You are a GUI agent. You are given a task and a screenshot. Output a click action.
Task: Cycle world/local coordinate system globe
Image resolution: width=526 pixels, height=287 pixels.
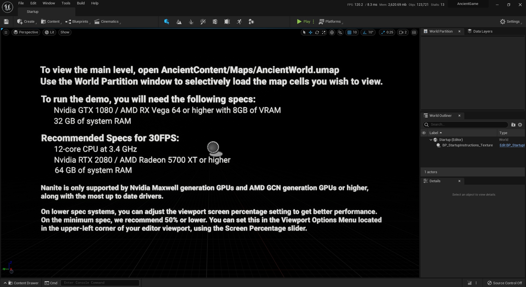pos(332,32)
